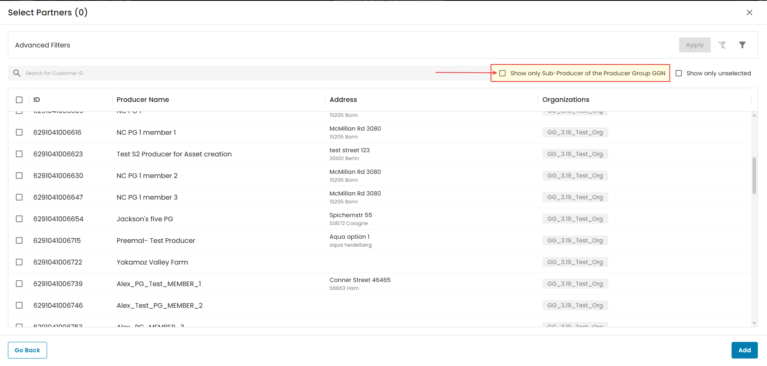Image resolution: width=767 pixels, height=366 pixels.
Task: Click the address Conner Street 46465
Action: click(x=360, y=280)
